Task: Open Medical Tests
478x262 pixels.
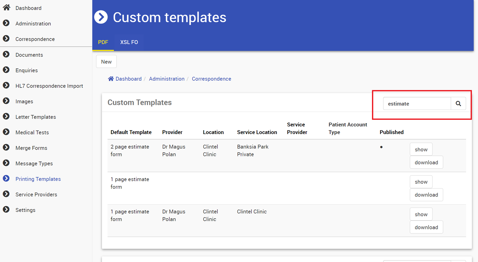Action: (32, 133)
